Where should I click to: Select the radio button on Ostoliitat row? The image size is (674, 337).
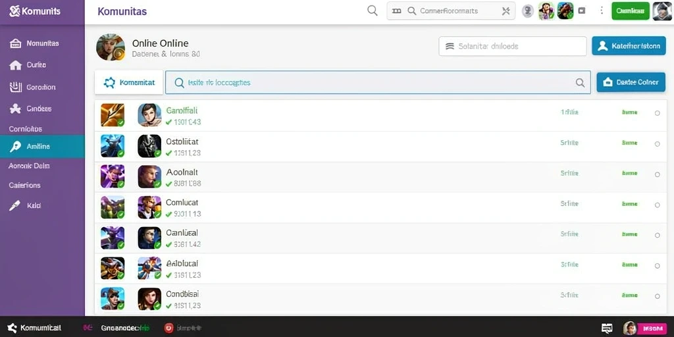(658, 144)
